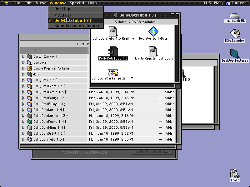Open the Edit menu
250x187 pixels.
point(28,3)
